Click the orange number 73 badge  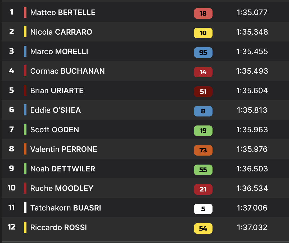[203, 150]
